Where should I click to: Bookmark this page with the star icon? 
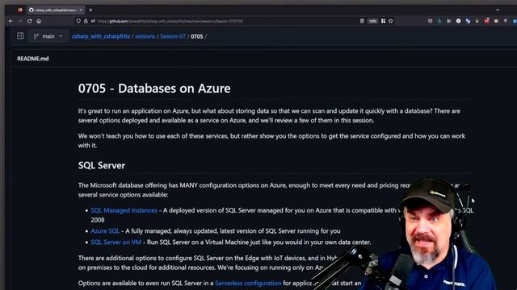(x=391, y=21)
